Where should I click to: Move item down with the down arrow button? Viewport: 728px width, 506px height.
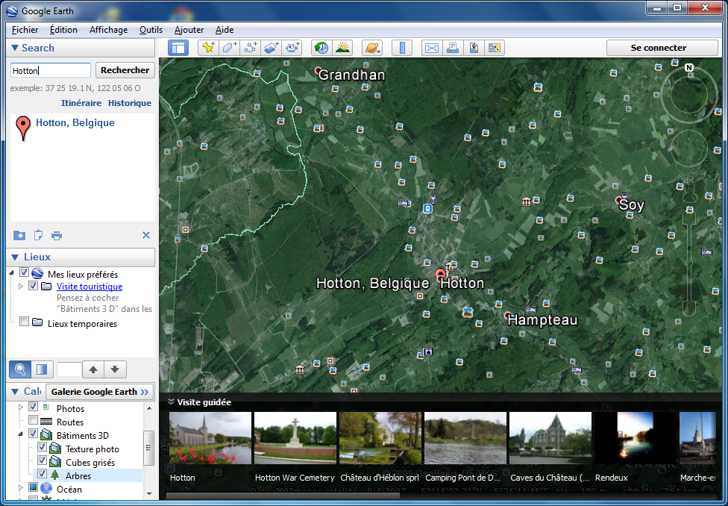pyautogui.click(x=115, y=369)
